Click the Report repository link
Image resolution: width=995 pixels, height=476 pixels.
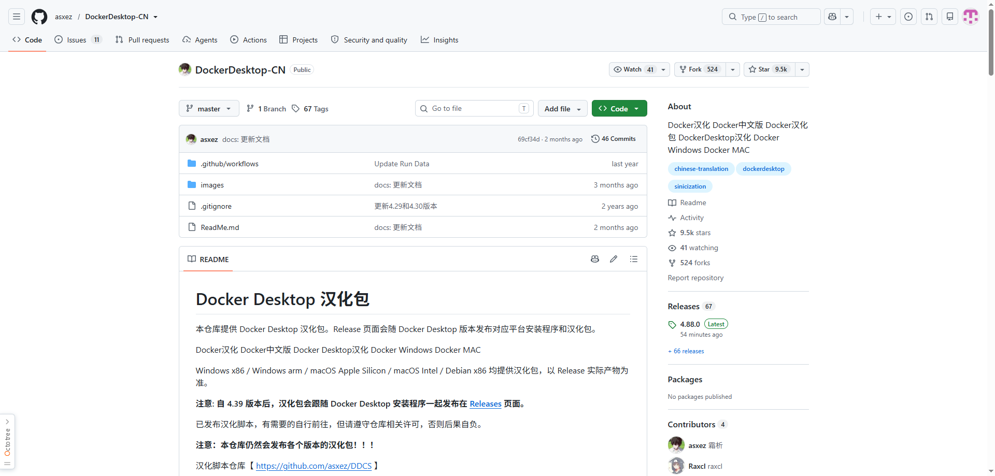point(695,278)
